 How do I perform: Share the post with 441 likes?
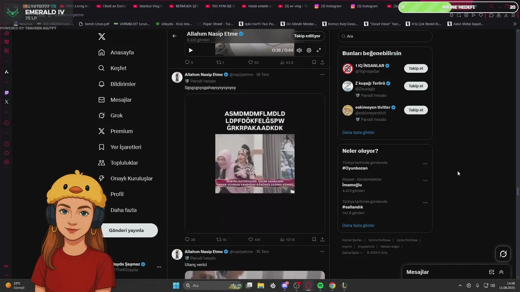(x=322, y=240)
